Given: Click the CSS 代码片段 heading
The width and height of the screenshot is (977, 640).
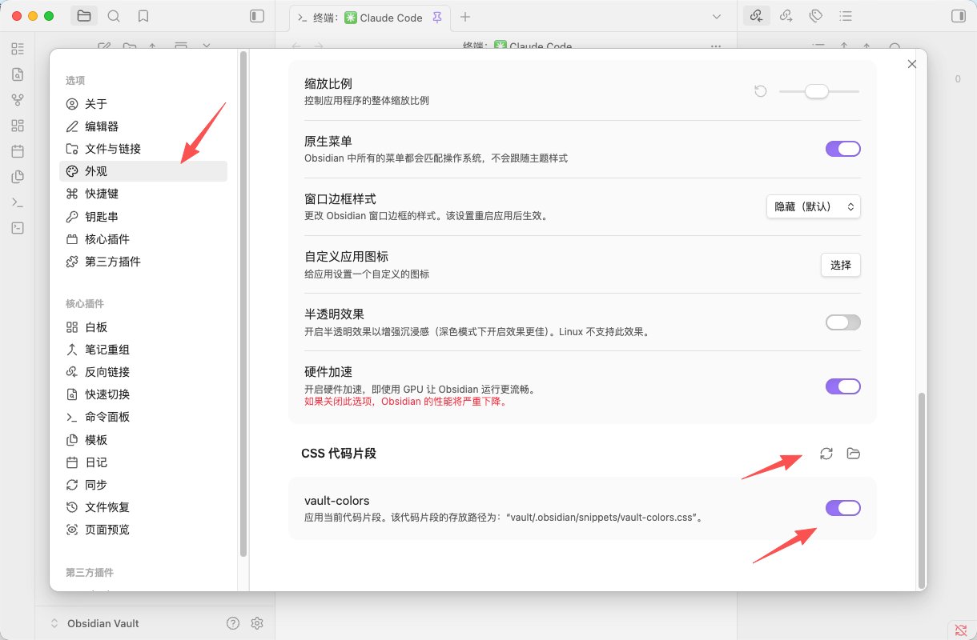Looking at the screenshot, I should (339, 454).
